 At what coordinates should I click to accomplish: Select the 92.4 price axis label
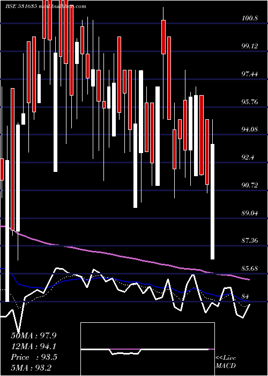pyautogui.click(x=248, y=157)
